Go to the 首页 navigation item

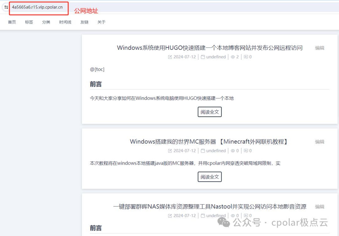(x=12, y=22)
